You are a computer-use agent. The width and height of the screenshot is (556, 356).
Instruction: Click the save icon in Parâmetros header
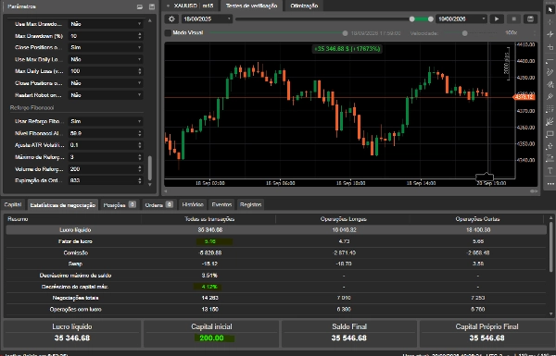pos(152,6)
